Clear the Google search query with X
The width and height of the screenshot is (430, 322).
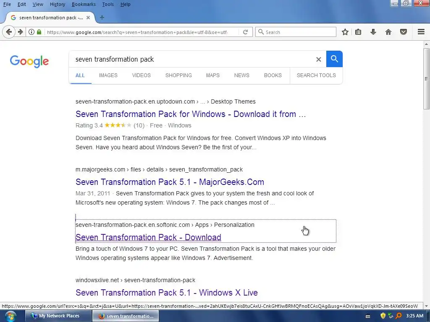318,60
